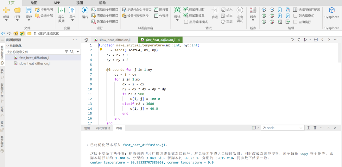342x167 pixels.
Task: Start 启动M命令行窗口
Action: (137, 9)
